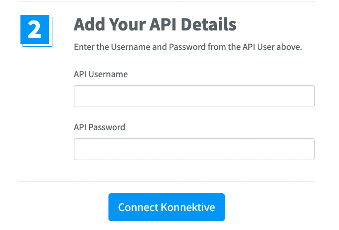Click the top horizontal divider line
This screenshot has width=339, height=230.
[167, 1]
